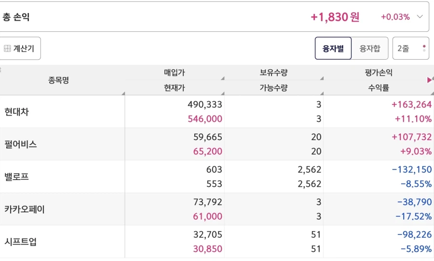The width and height of the screenshot is (434, 261).
Task: Select the 펄어비스 stock row
Action: 217,144
